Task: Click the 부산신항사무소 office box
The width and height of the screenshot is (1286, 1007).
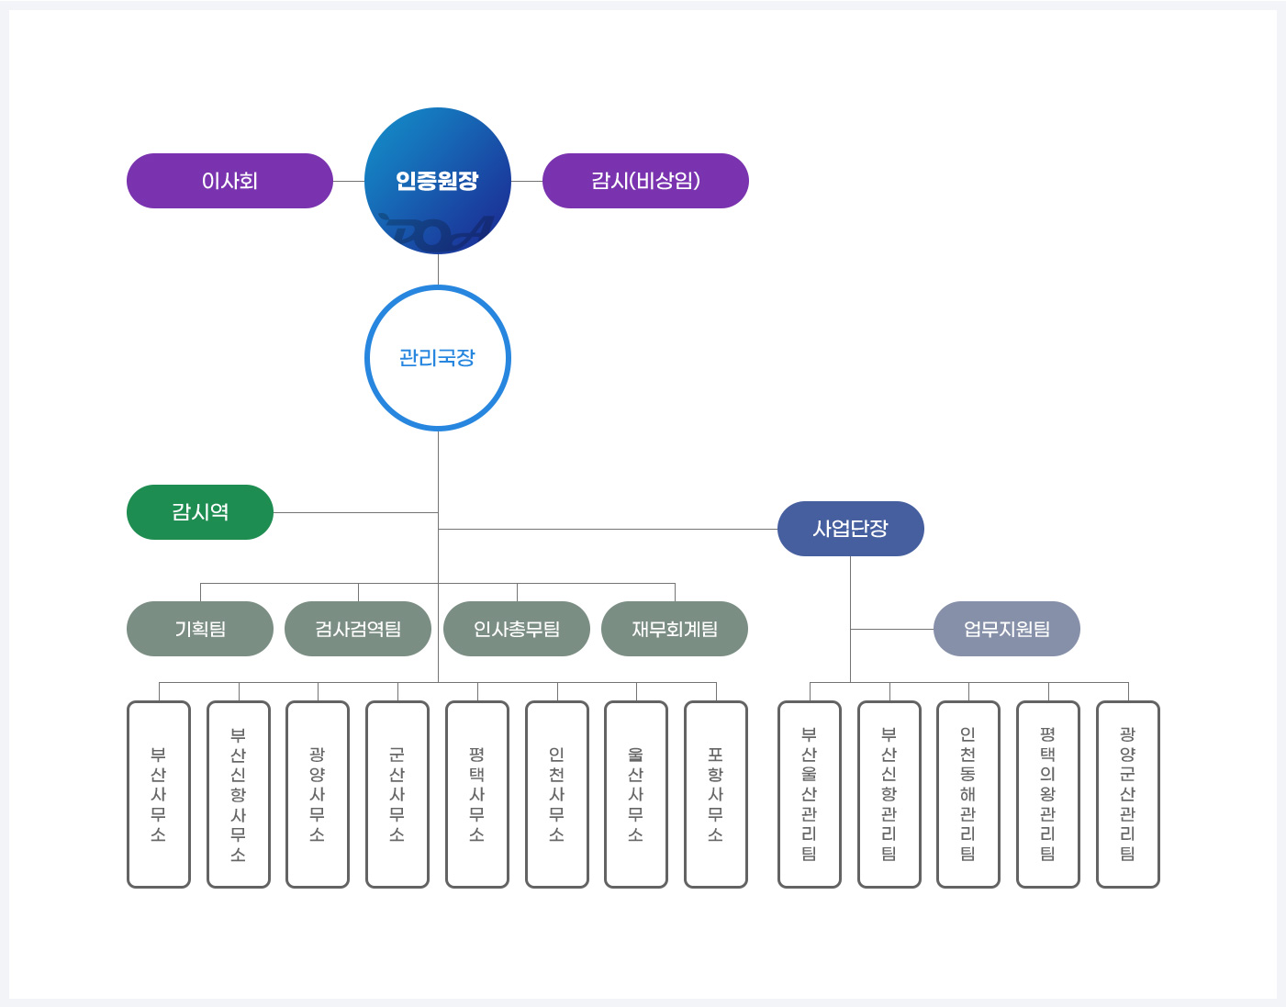Action: tap(239, 794)
